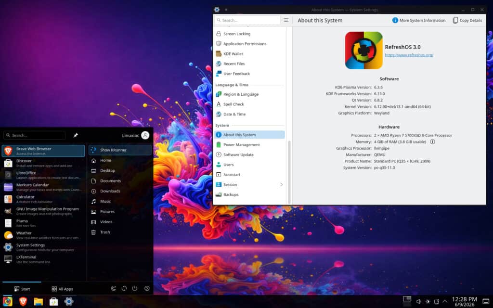Viewport: 493px width, 308px height.
Task: Open the System Settings hamburger menu
Action: click(x=286, y=20)
